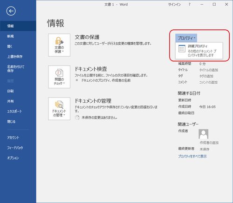The height and width of the screenshot is (203, 233).
Task: Open the ドキュメントの管理 manage document button
Action: (59, 109)
